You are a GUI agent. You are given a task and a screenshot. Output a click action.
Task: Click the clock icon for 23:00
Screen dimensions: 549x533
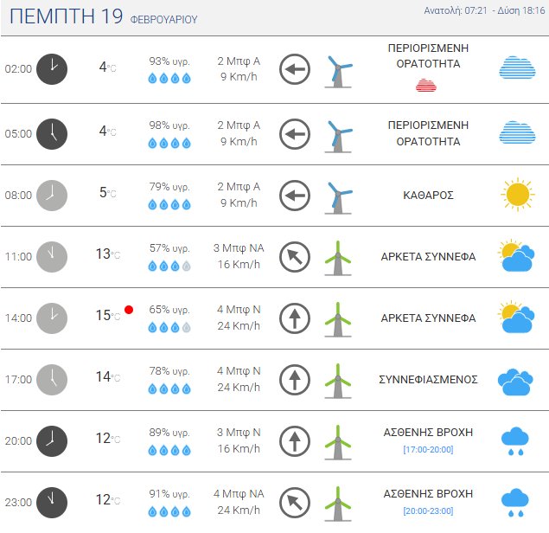(52, 502)
